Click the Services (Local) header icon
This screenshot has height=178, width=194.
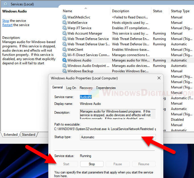(6, 4)
